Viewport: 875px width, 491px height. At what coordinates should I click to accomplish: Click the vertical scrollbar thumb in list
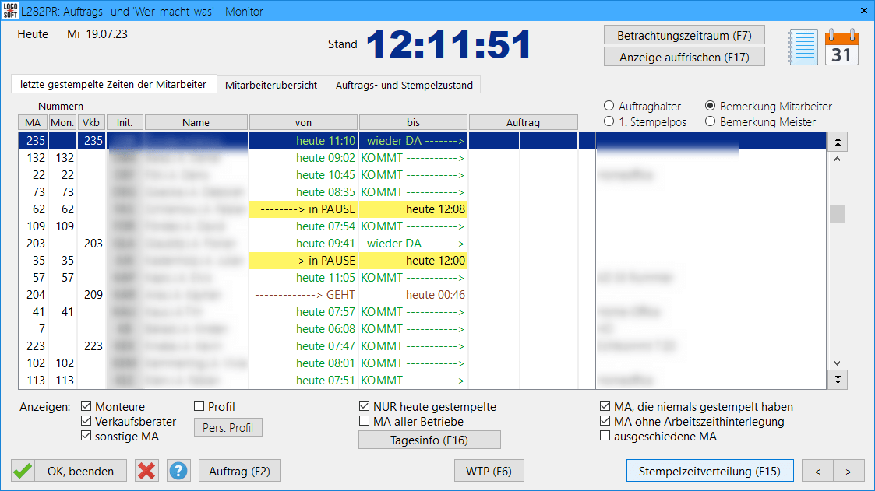[838, 214]
